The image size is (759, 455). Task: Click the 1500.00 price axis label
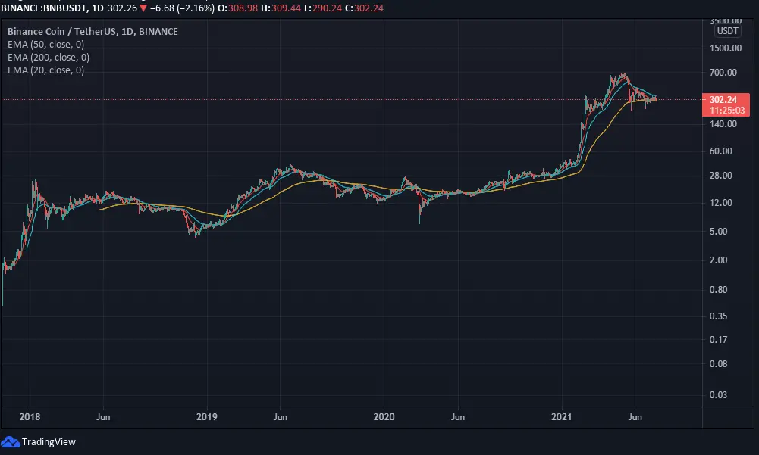pyautogui.click(x=726, y=48)
